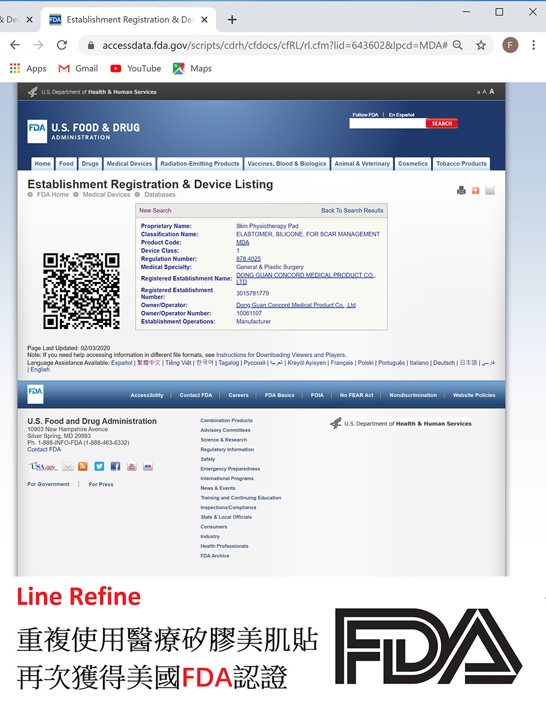Bookmark page with the star icon
Viewport: 546px width, 705px height.
tap(481, 45)
